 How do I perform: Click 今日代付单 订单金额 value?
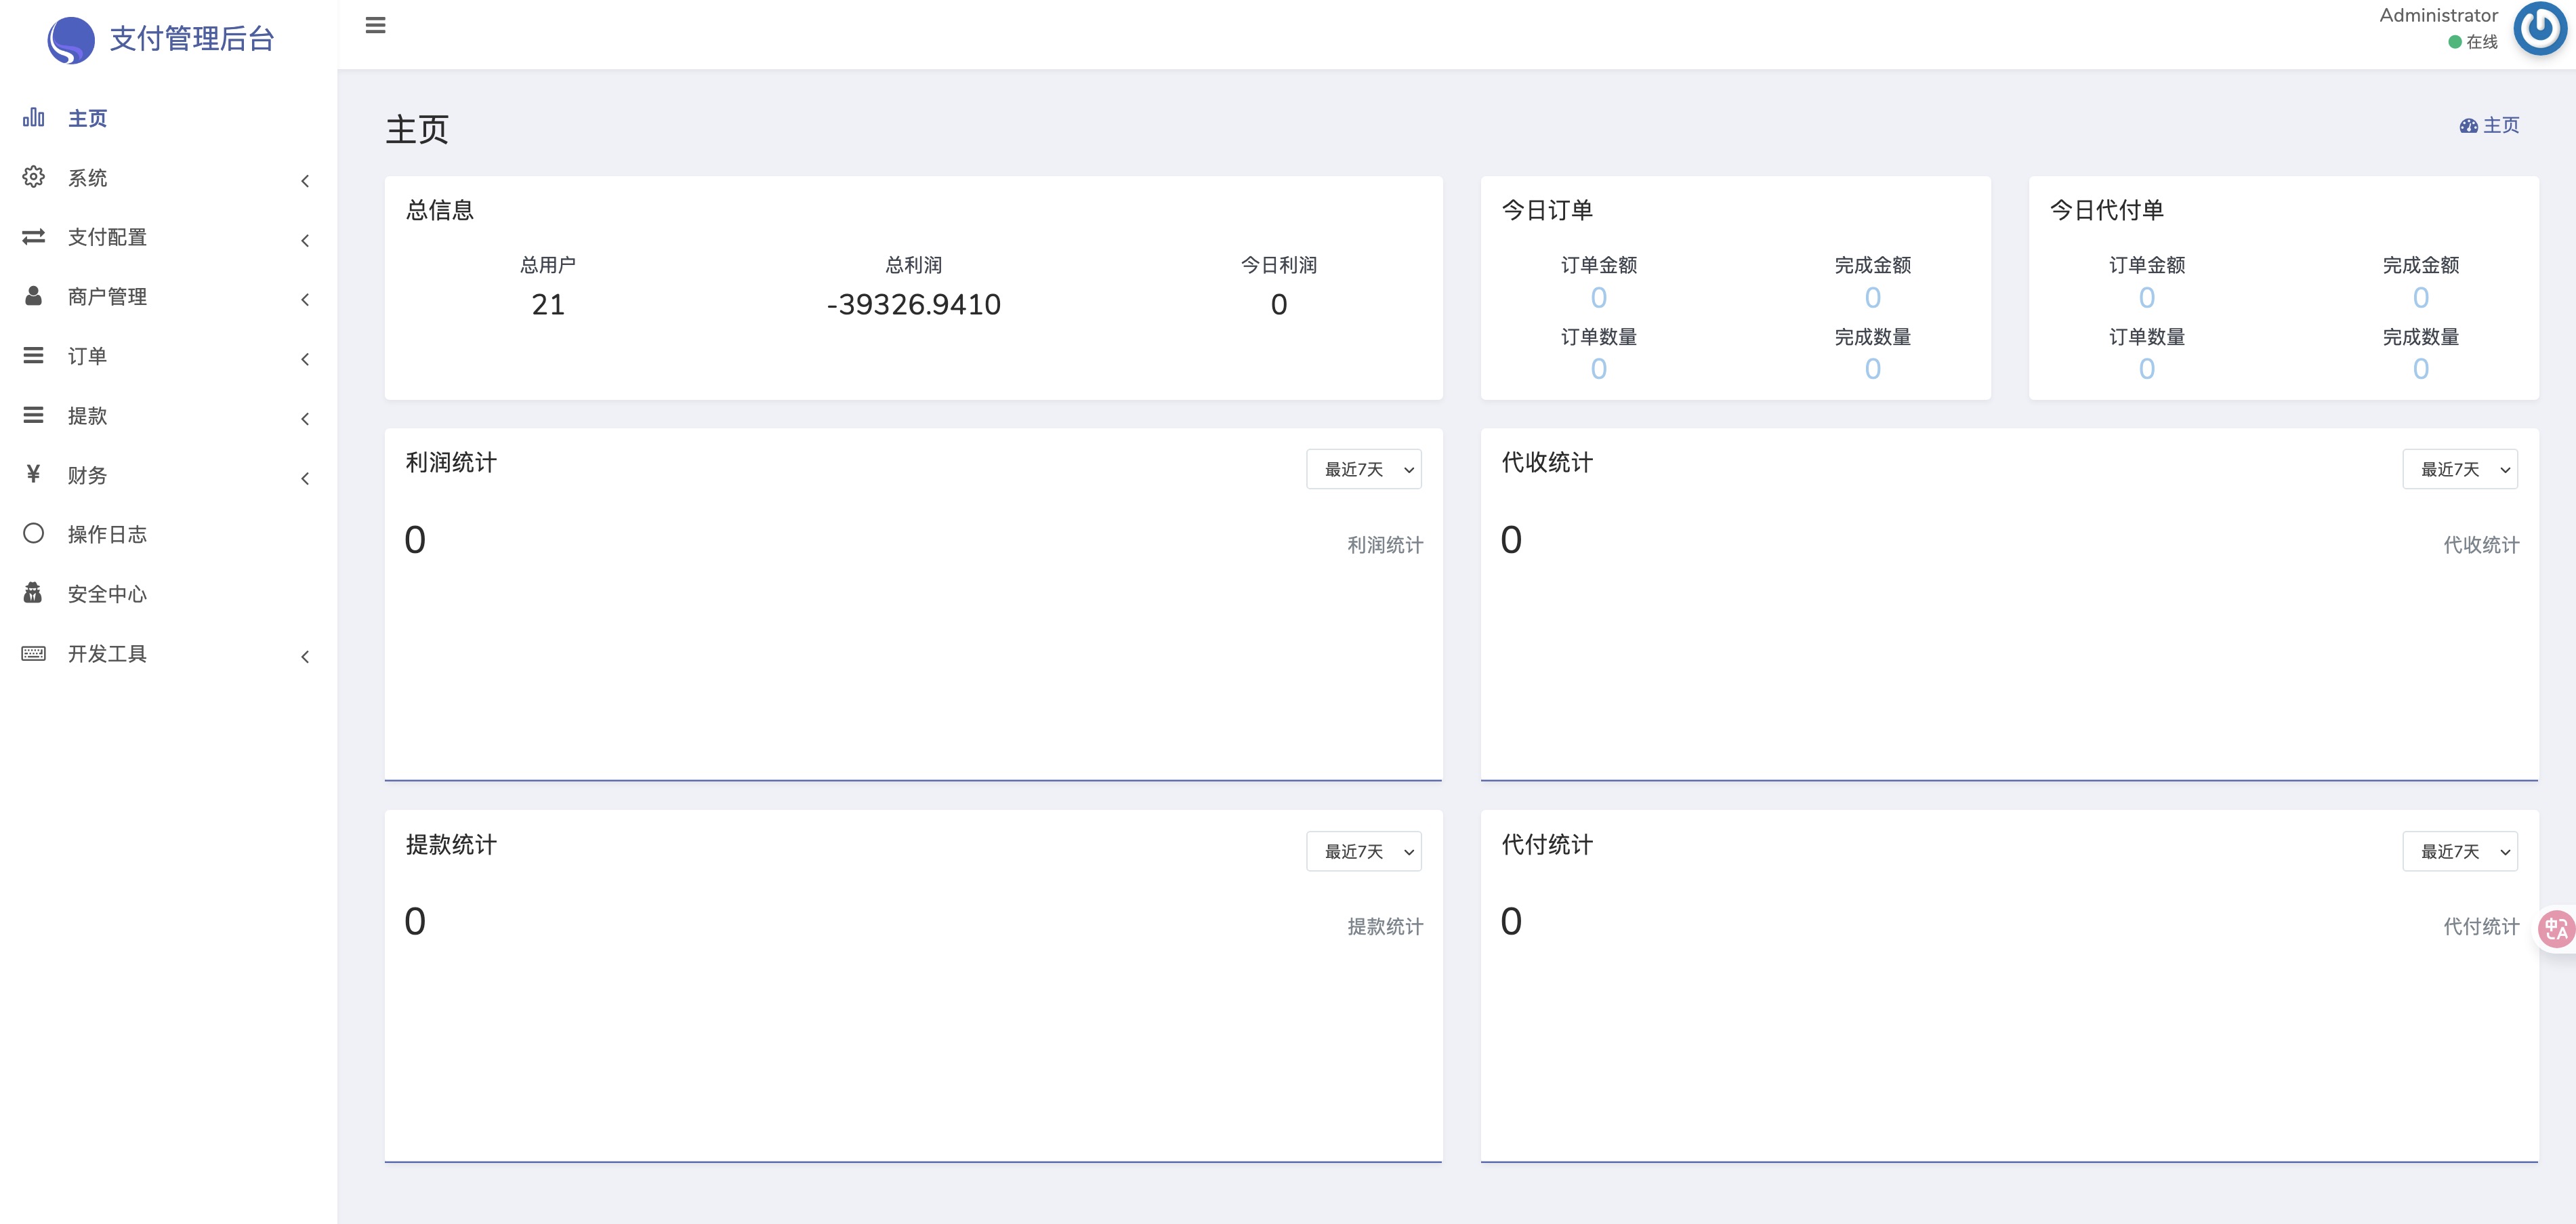[x=2147, y=297]
